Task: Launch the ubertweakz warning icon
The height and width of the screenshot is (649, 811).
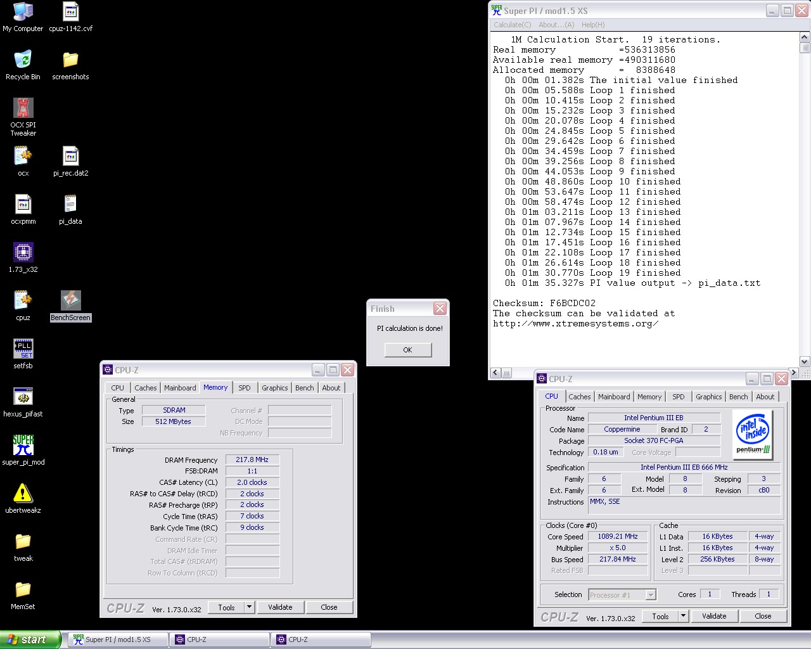Action: point(23,498)
